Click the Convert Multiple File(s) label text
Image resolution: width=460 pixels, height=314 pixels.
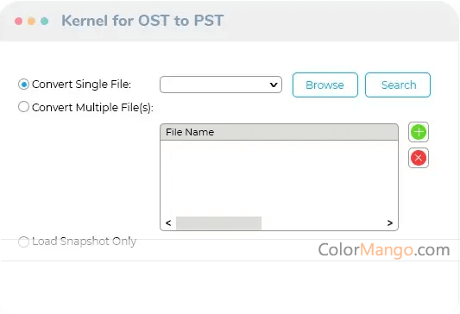[92, 108]
